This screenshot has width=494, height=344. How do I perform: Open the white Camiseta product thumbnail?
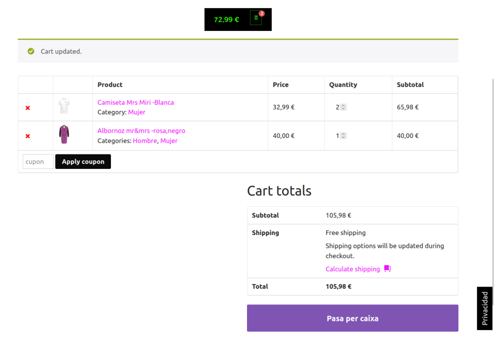(64, 106)
